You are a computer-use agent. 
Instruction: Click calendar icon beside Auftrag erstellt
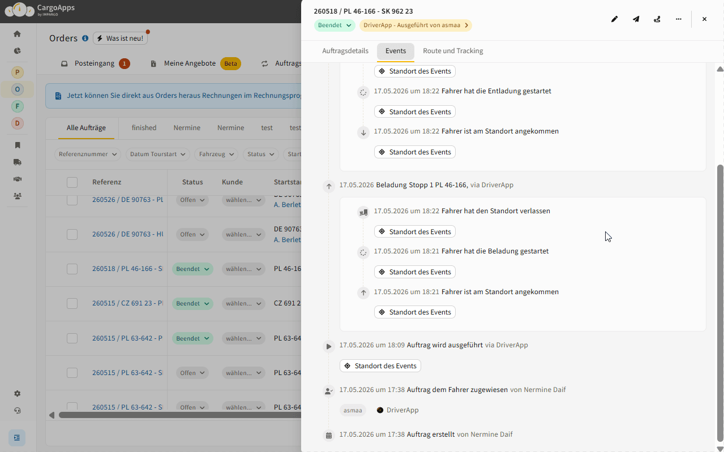pyautogui.click(x=329, y=436)
